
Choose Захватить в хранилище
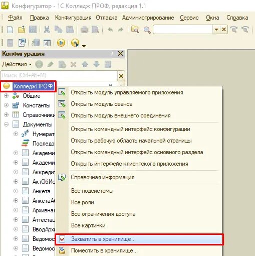139,239
